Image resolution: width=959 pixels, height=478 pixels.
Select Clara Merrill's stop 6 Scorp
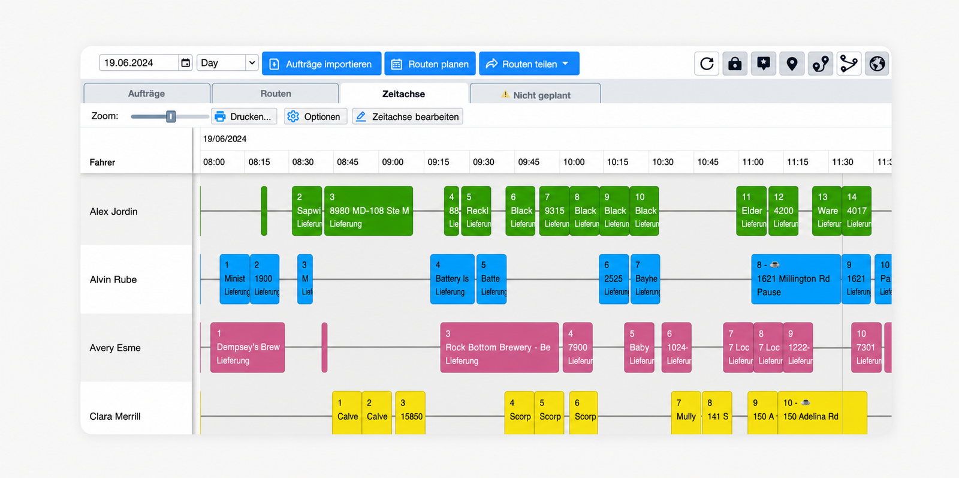tap(584, 413)
